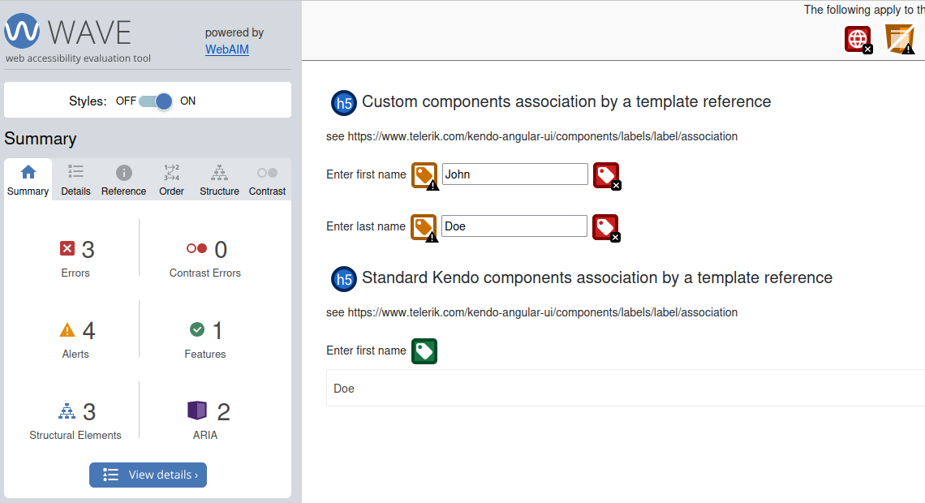
Task: Click orange label alert icon beside last name
Action: pyautogui.click(x=424, y=227)
